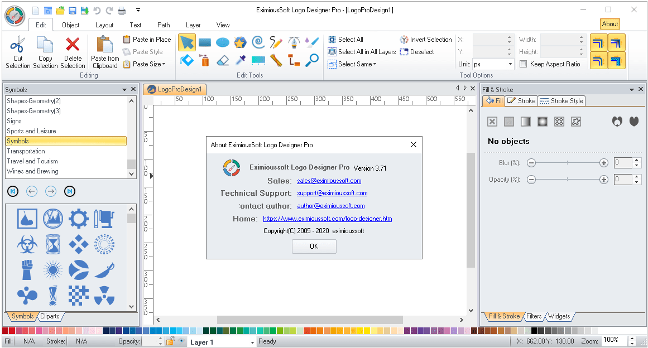
Task: Pick the spray can tool
Action: (205, 60)
